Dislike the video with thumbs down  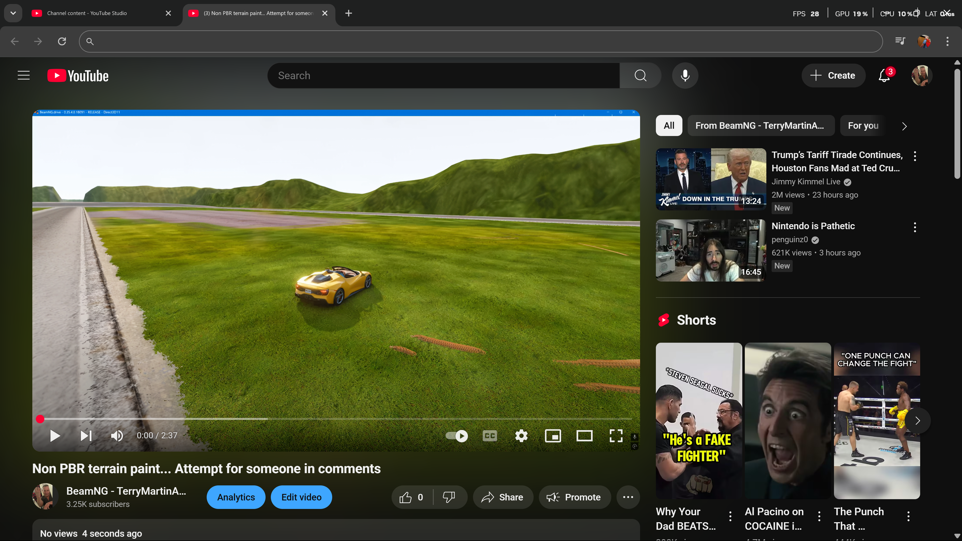[450, 497]
